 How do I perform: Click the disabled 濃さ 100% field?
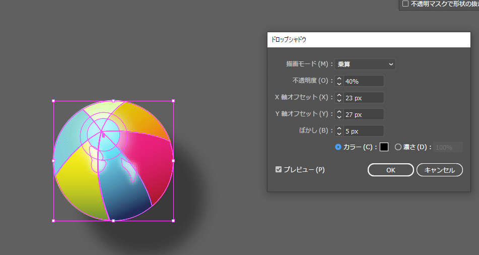(x=448, y=147)
